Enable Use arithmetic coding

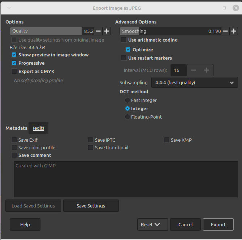(x=124, y=40)
